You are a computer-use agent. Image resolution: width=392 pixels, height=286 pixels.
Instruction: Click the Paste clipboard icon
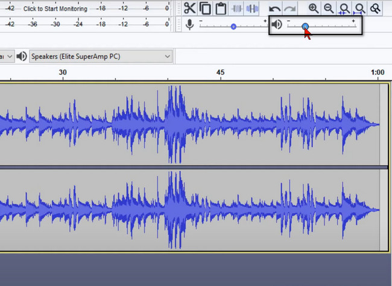pyautogui.click(x=221, y=8)
